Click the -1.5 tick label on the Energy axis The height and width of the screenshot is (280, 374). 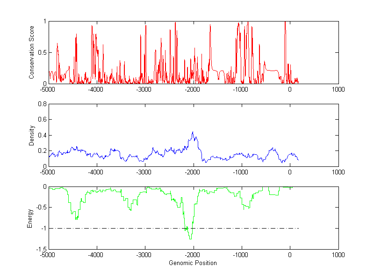41,249
